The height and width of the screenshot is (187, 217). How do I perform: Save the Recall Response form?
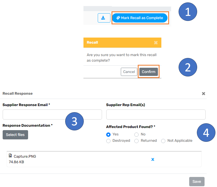coord(197,181)
